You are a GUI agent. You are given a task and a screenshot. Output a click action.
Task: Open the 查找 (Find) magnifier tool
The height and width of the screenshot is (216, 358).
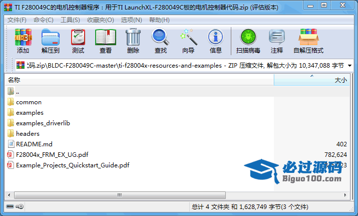[x=161, y=41]
